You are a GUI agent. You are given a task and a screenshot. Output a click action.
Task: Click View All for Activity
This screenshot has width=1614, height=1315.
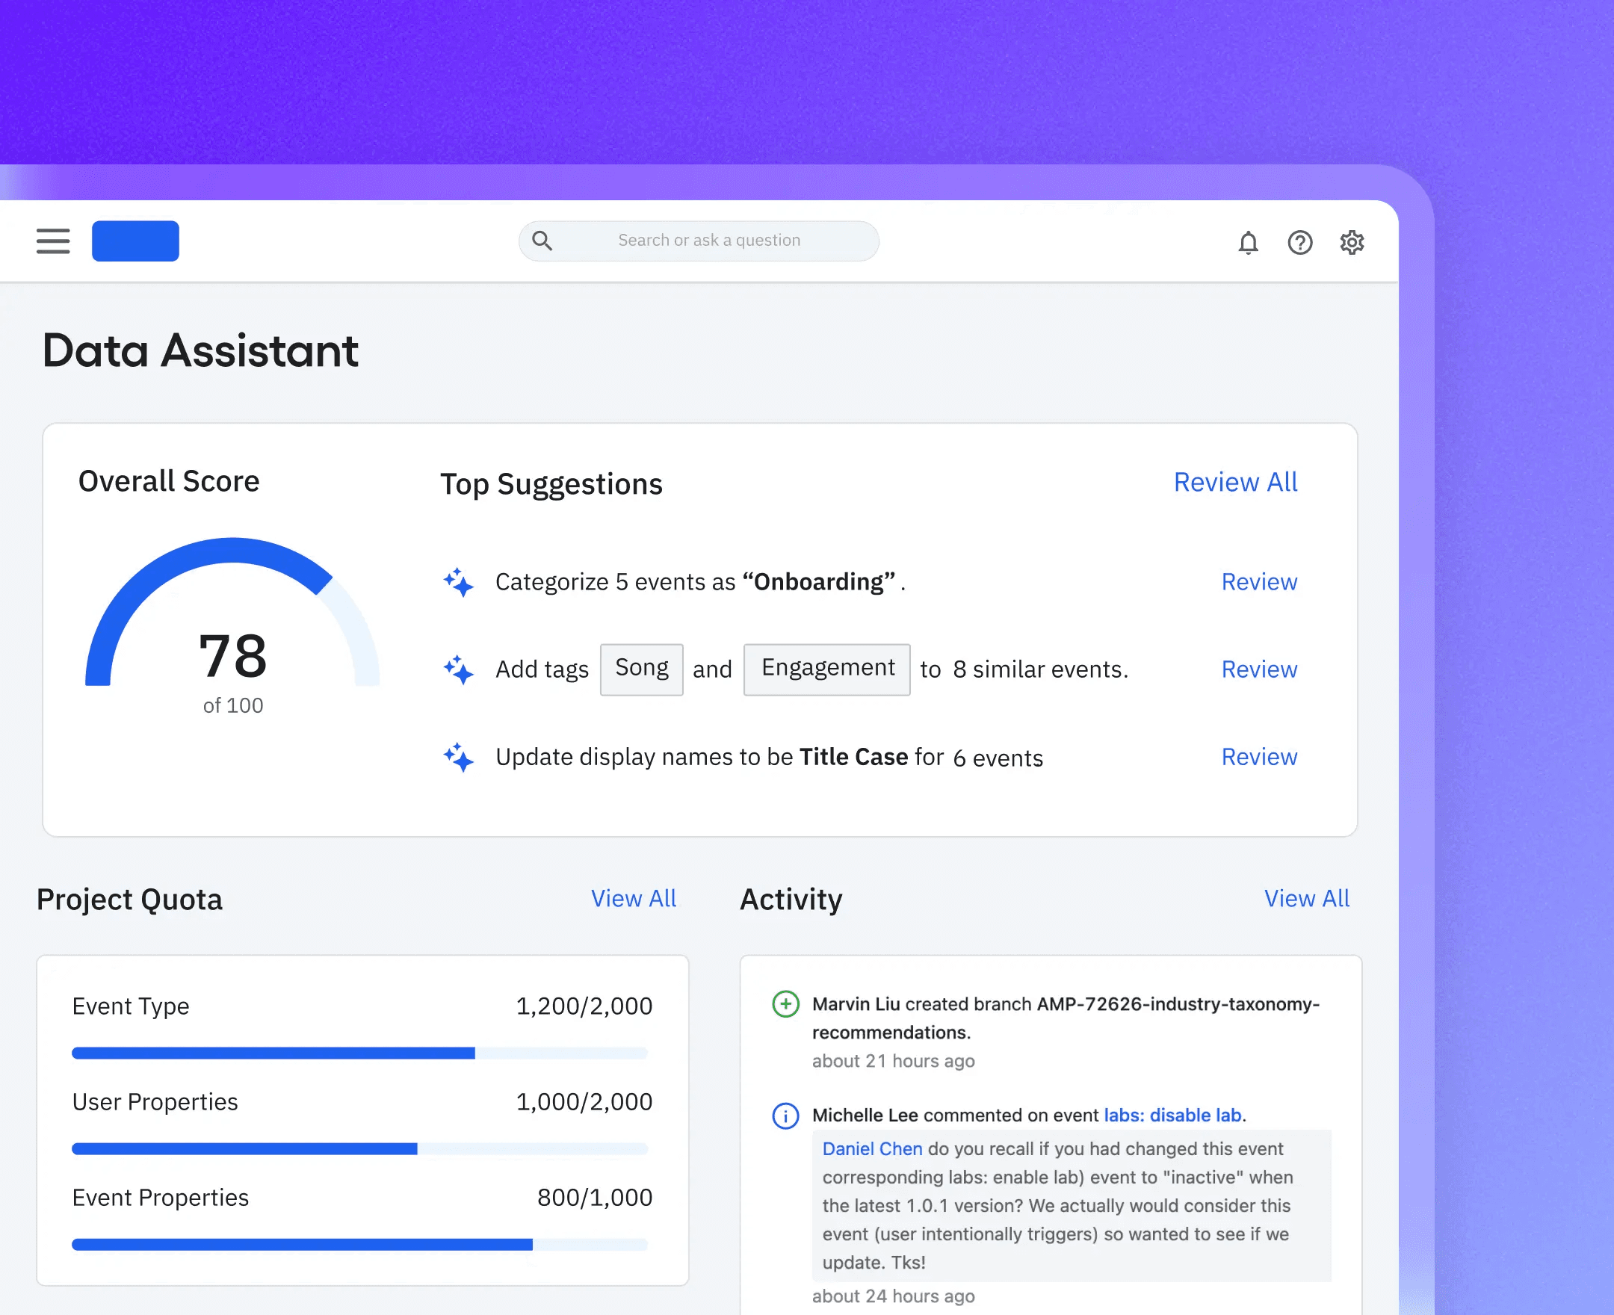pyautogui.click(x=1306, y=898)
